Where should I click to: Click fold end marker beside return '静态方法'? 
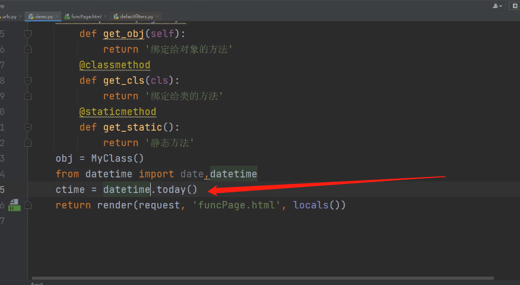(28, 143)
